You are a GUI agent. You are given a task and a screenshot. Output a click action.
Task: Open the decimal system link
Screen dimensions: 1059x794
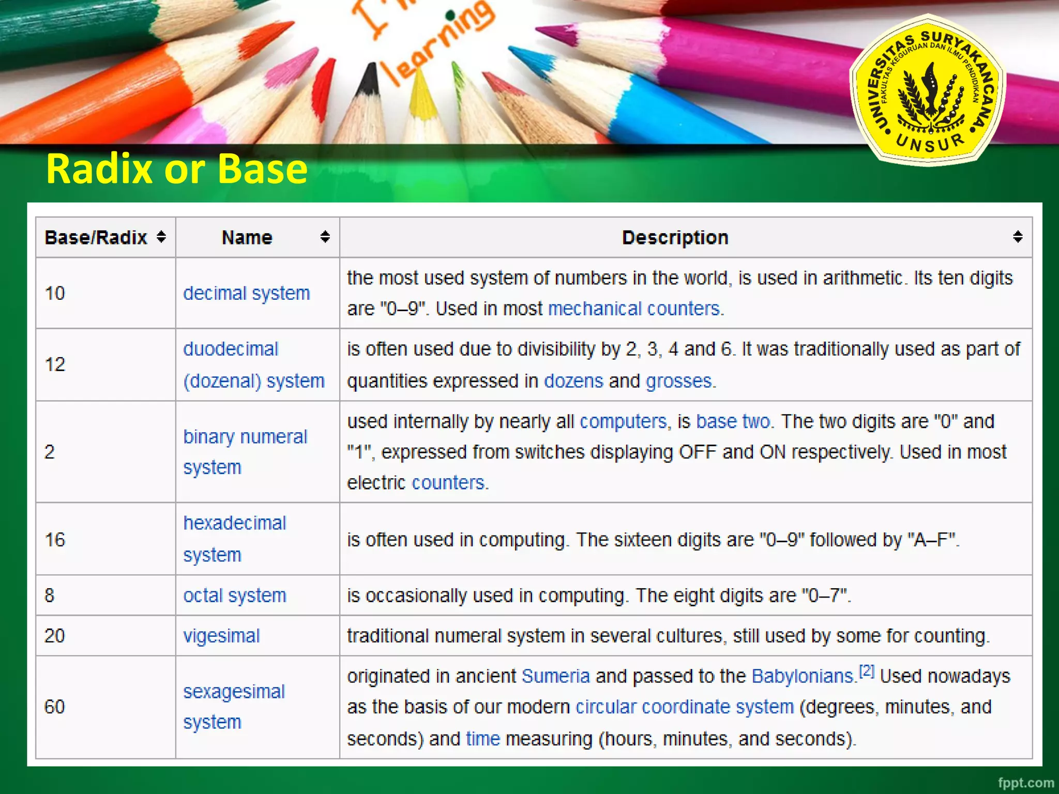(247, 294)
